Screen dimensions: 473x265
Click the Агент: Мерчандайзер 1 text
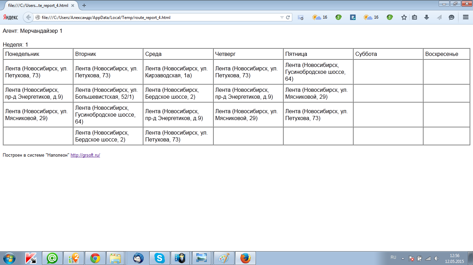tap(33, 31)
